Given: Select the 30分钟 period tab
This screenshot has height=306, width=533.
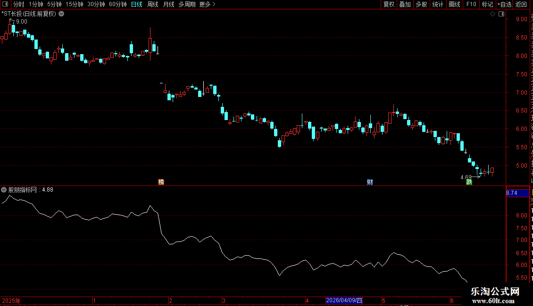Looking at the screenshot, I should 96,4.
